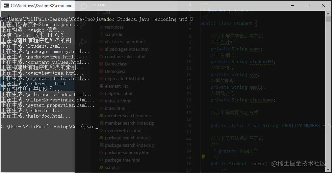
Task: Select member-search-index.zip file
Action: pos(127,123)
